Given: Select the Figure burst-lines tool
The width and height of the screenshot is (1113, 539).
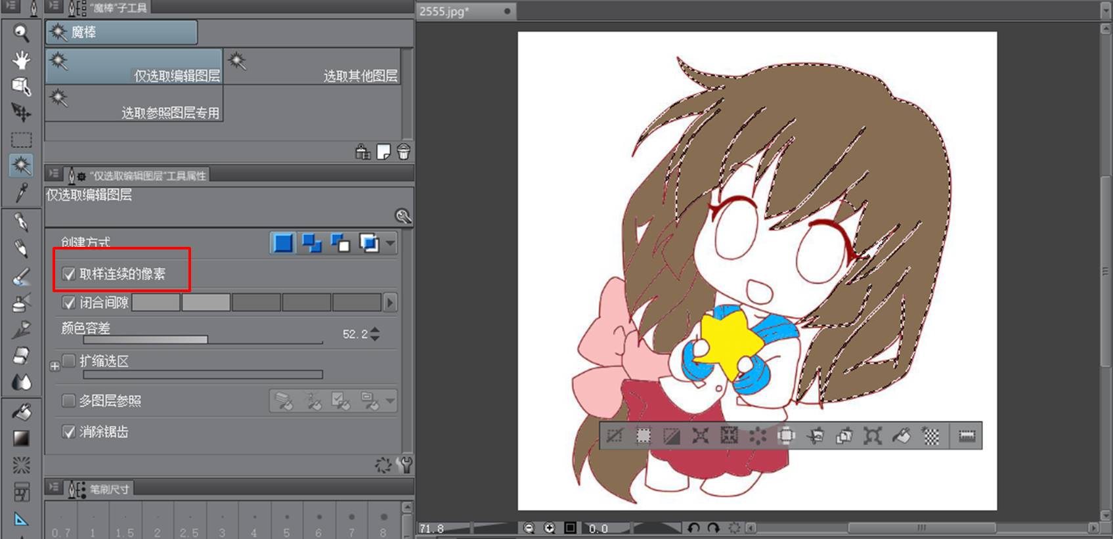Looking at the screenshot, I should [21, 465].
